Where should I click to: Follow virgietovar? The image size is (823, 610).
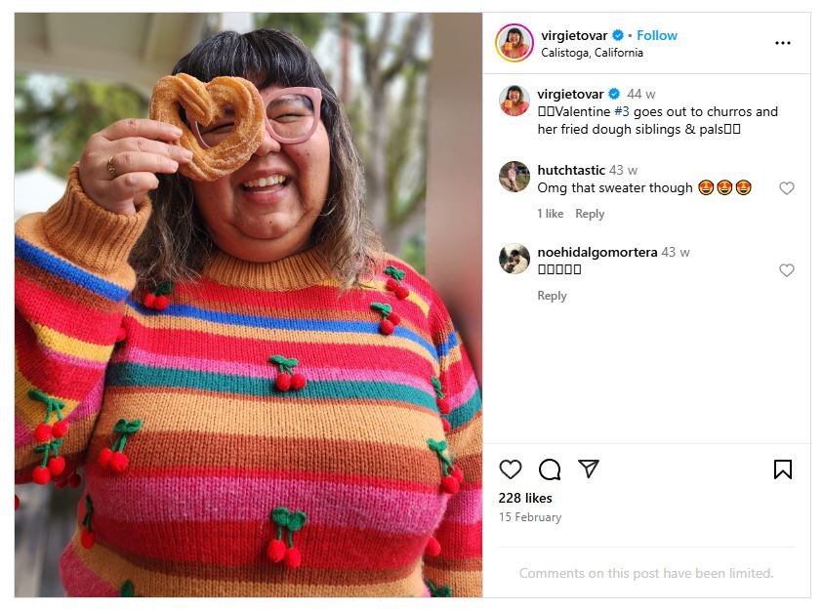pos(657,35)
